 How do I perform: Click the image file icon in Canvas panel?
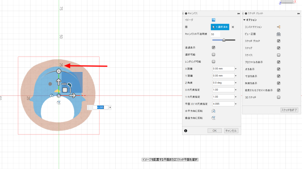214,20
